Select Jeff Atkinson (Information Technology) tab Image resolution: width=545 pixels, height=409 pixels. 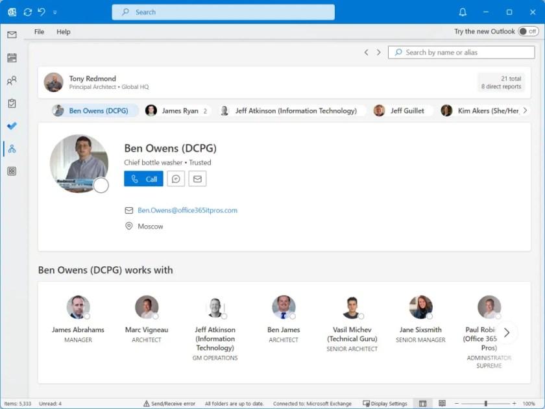click(292, 110)
